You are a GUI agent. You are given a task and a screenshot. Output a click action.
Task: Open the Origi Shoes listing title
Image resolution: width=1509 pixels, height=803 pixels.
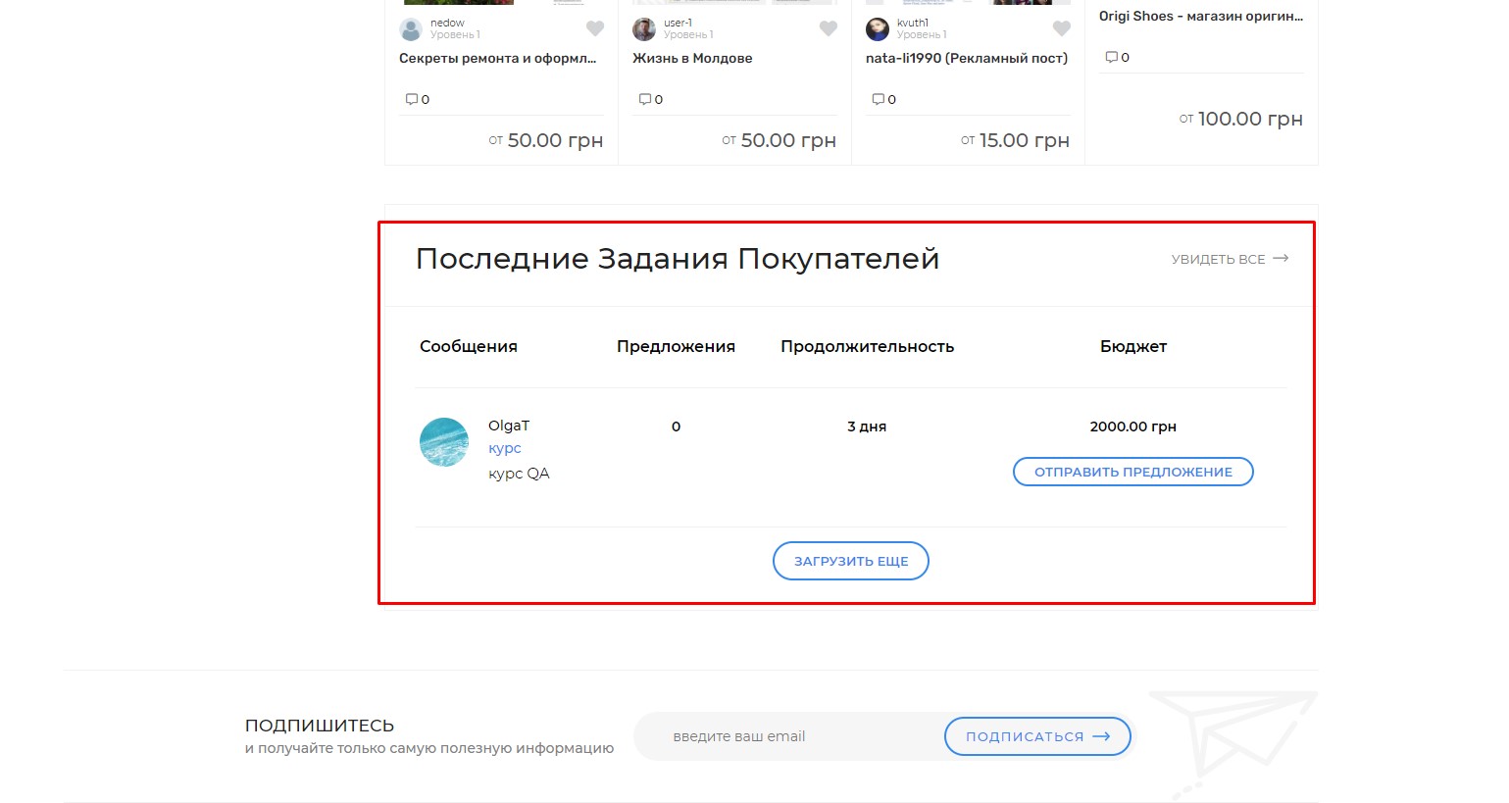1200,17
